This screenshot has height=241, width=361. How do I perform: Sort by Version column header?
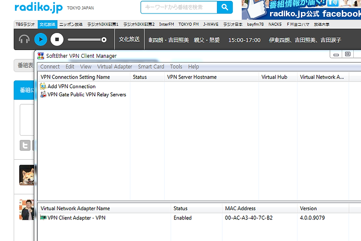[323, 208]
